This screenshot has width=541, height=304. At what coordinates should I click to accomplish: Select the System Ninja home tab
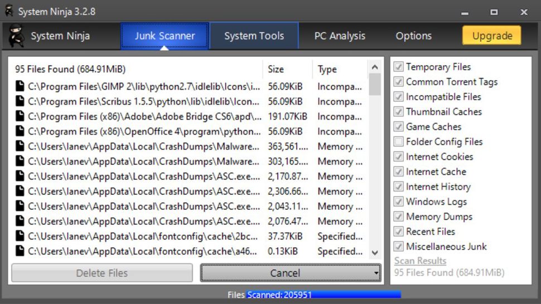coord(60,36)
